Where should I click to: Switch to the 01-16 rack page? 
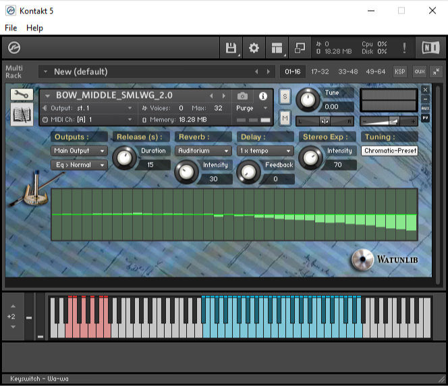coord(292,72)
